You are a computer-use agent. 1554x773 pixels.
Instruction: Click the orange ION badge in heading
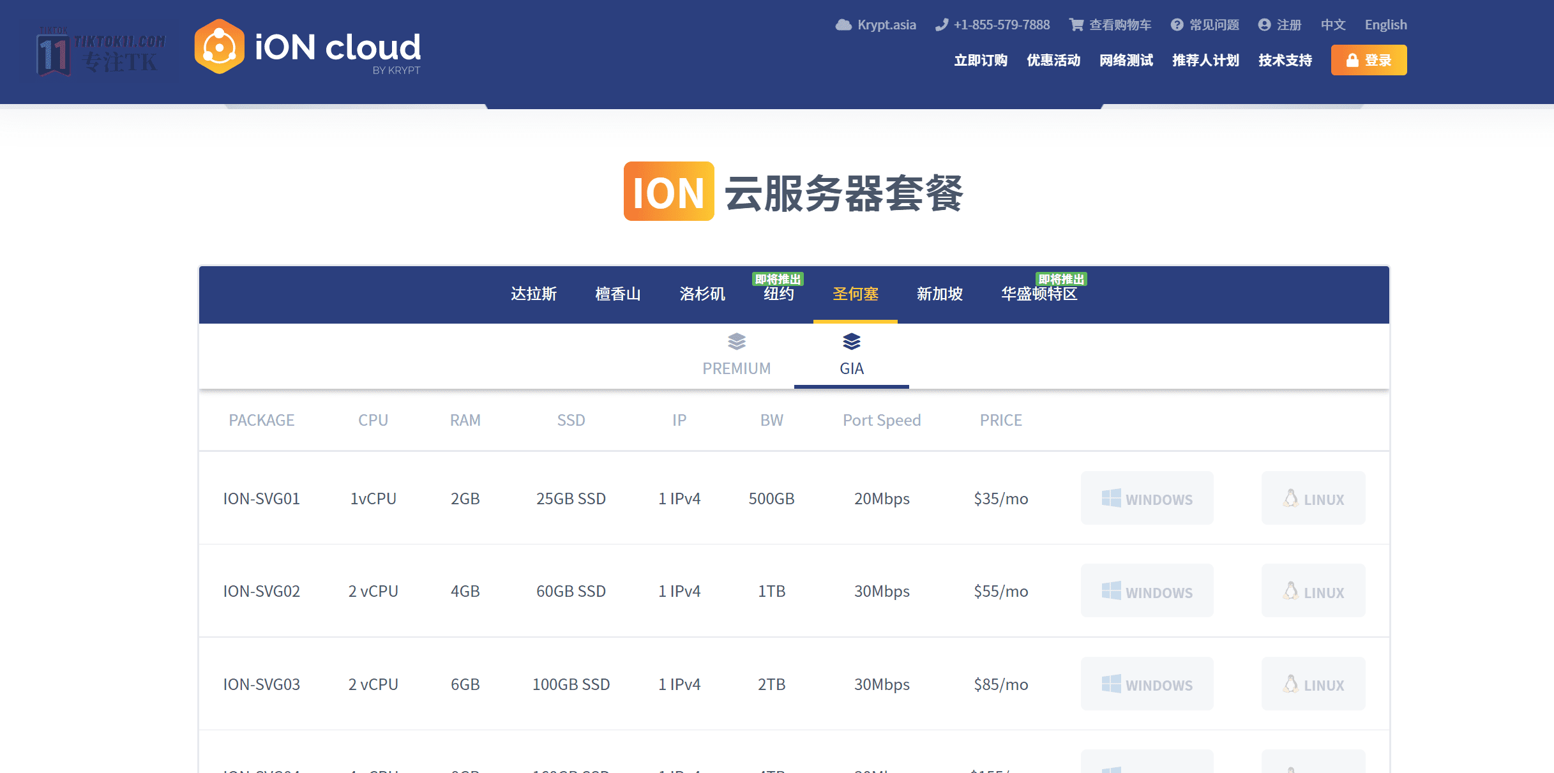point(669,191)
